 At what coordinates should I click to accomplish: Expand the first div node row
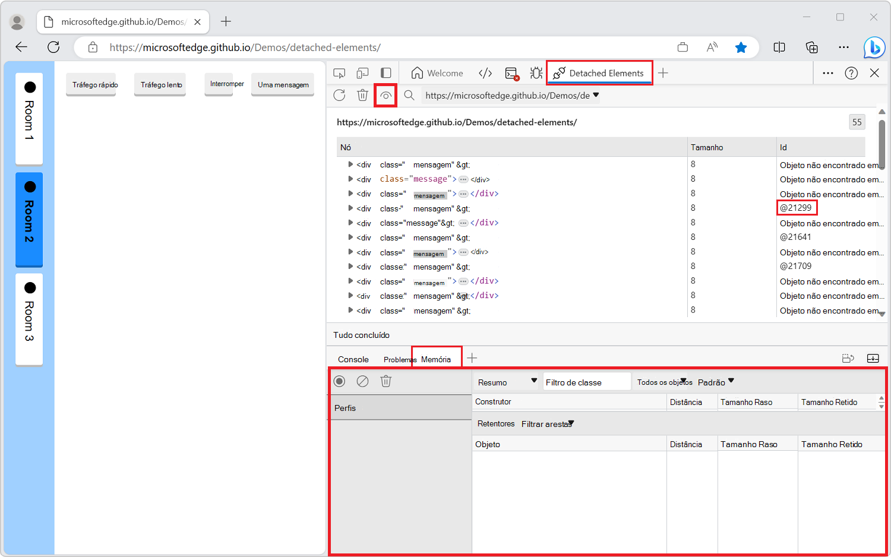[x=350, y=164]
